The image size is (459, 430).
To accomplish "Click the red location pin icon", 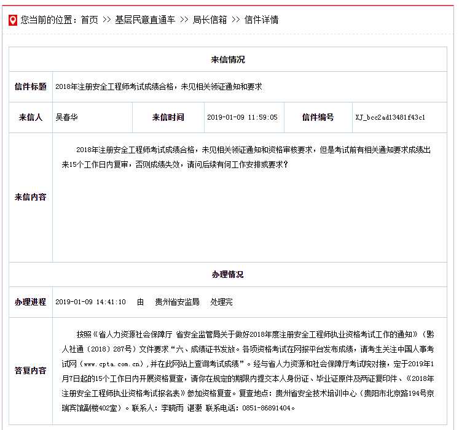I will [12, 20].
